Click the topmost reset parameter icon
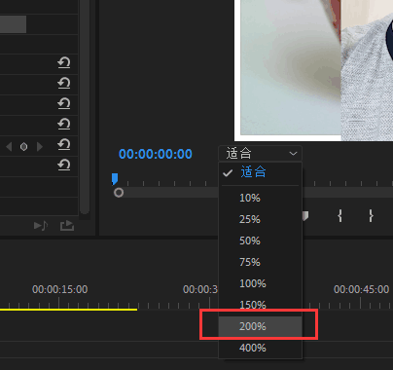The image size is (393, 370). 64,62
